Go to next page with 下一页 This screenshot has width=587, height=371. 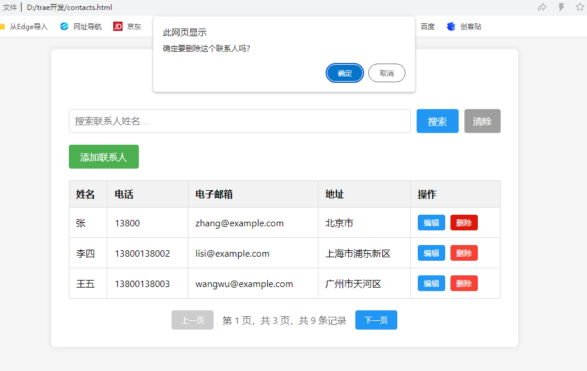[376, 320]
